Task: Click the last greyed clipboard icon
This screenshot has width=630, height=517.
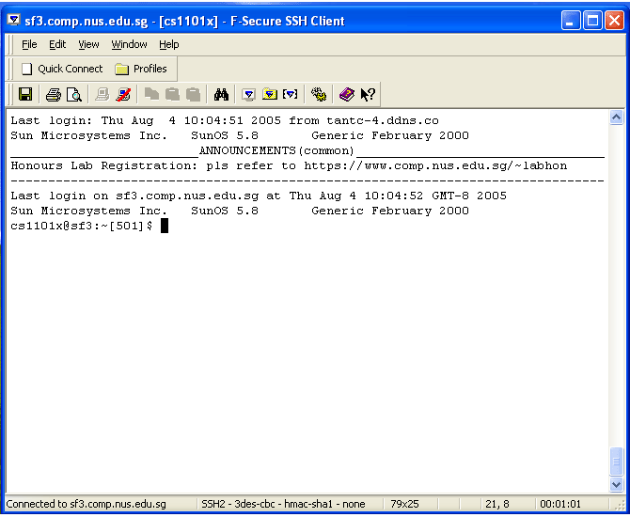Action: 194,95
